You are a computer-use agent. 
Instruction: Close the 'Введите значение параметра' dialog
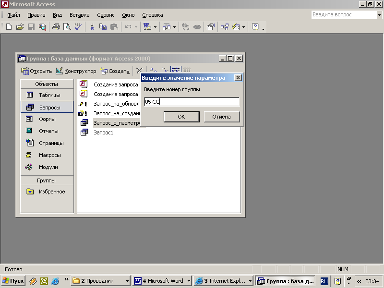click(x=238, y=78)
